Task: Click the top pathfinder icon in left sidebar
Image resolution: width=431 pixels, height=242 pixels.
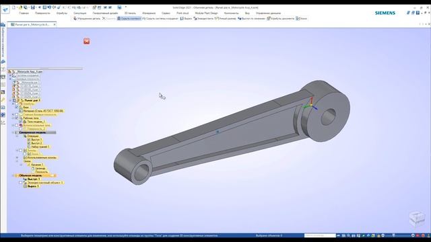Action: pos(3,25)
